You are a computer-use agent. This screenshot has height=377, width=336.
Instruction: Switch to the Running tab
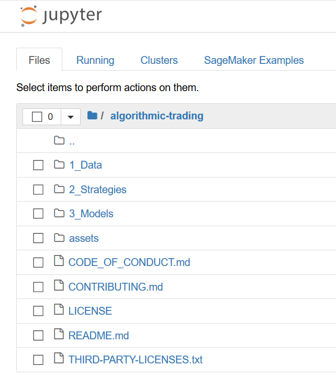tap(95, 60)
